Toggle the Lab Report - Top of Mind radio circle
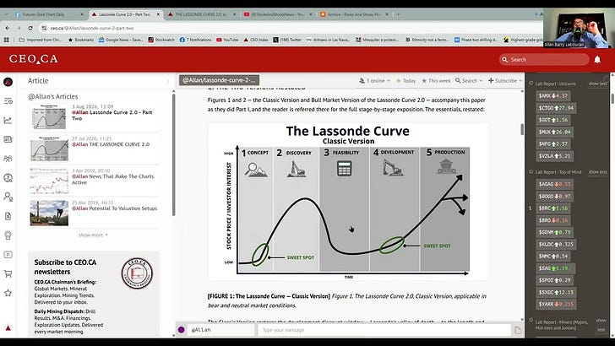This screenshot has height=346, width=615. pyautogui.click(x=531, y=171)
